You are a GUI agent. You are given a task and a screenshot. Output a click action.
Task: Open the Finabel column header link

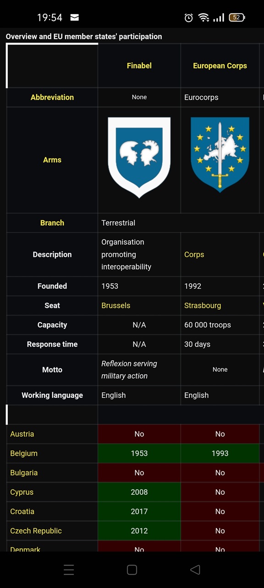pos(139,66)
